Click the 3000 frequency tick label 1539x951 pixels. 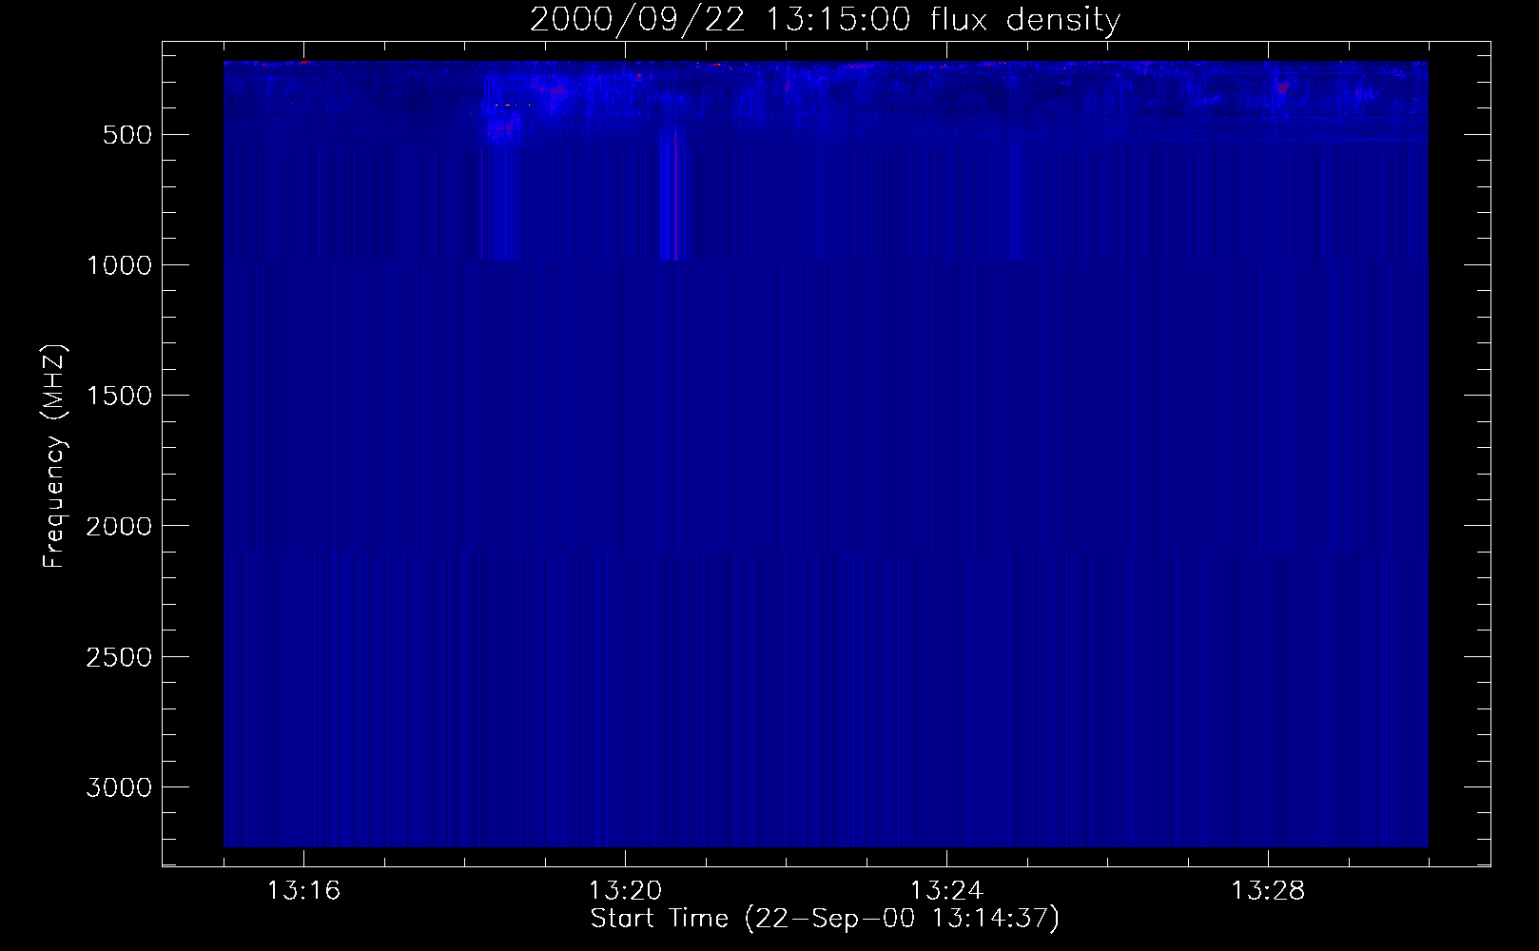coord(119,787)
